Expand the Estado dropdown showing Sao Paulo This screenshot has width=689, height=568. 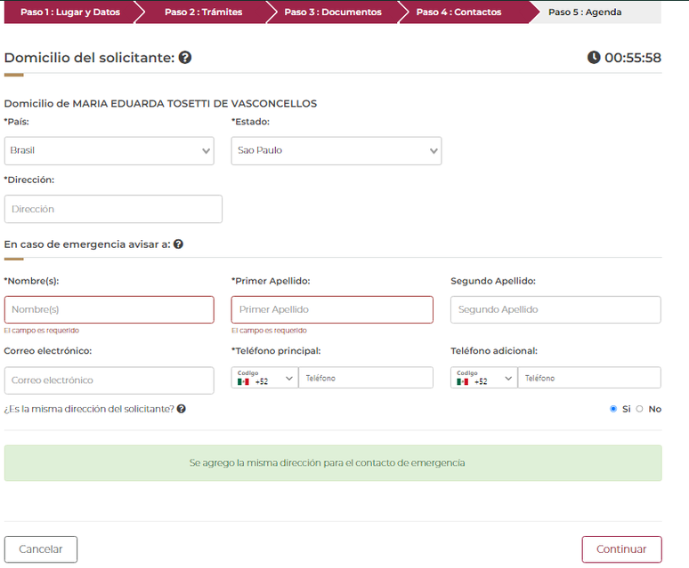(336, 151)
